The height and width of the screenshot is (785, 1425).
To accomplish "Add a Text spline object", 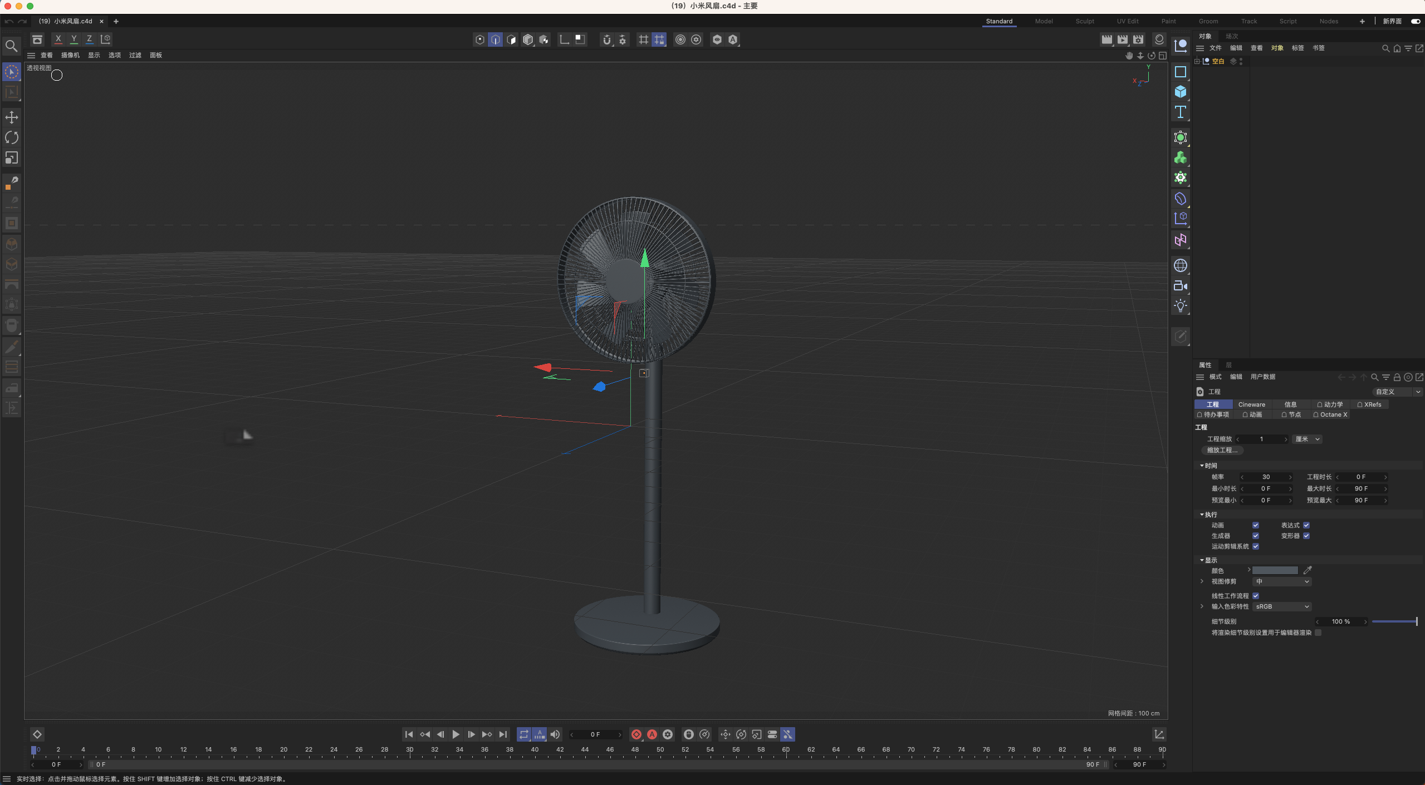I will [1180, 112].
